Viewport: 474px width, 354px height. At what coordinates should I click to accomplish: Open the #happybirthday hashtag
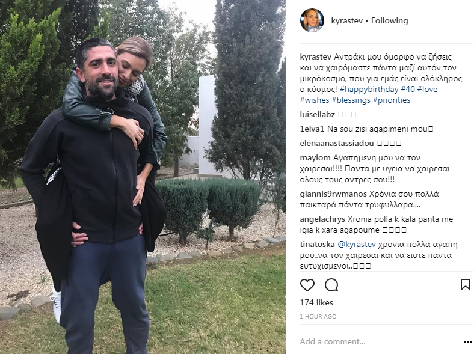click(x=369, y=89)
